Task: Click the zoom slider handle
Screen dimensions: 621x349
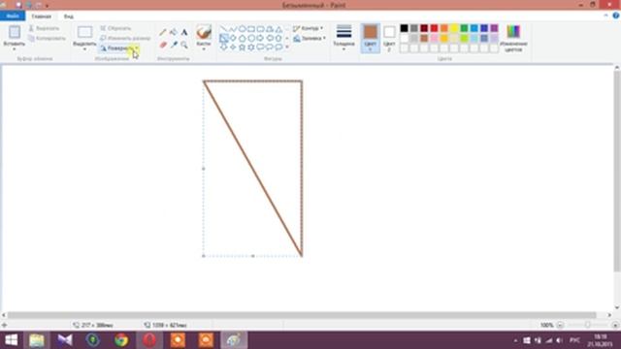Action: (588, 325)
